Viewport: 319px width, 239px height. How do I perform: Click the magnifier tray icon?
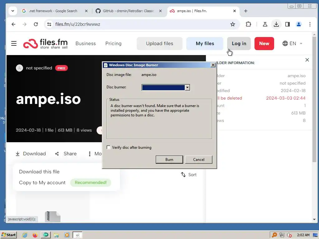click(x=274, y=235)
